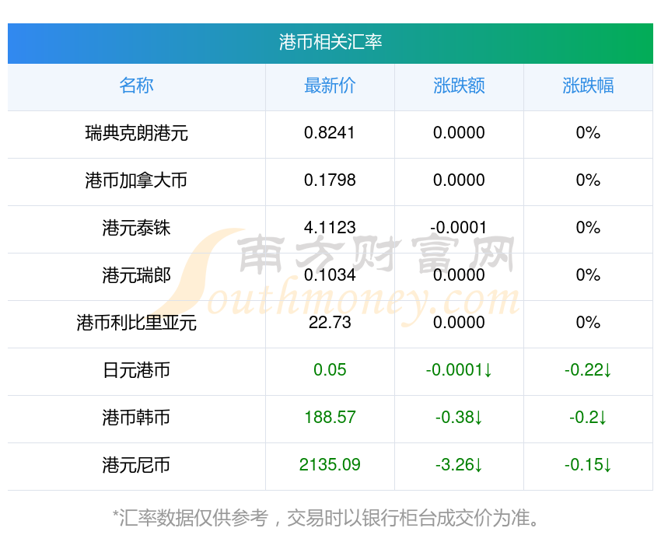Click the 涨跌额 column header
The width and height of the screenshot is (661, 542).
pyautogui.click(x=459, y=86)
